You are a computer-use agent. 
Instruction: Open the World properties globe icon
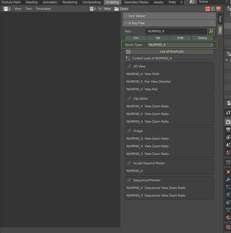[228, 152]
